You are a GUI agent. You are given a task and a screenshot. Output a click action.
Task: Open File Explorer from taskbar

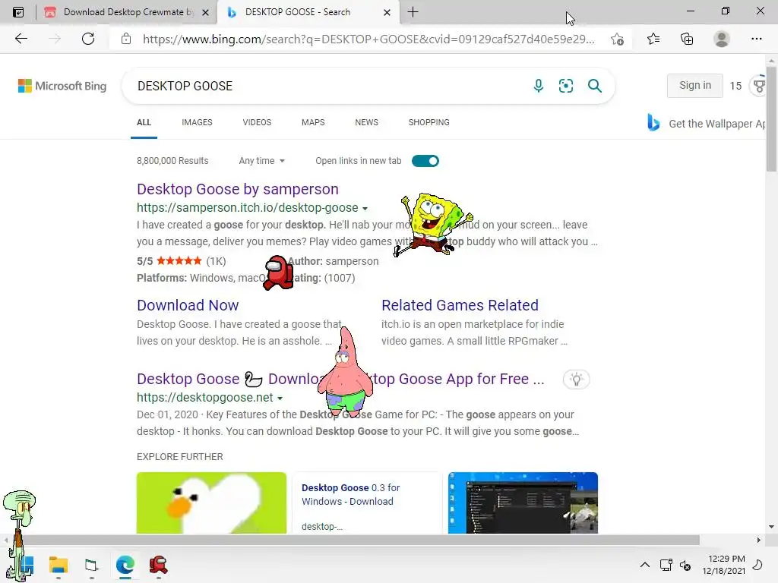click(x=58, y=565)
